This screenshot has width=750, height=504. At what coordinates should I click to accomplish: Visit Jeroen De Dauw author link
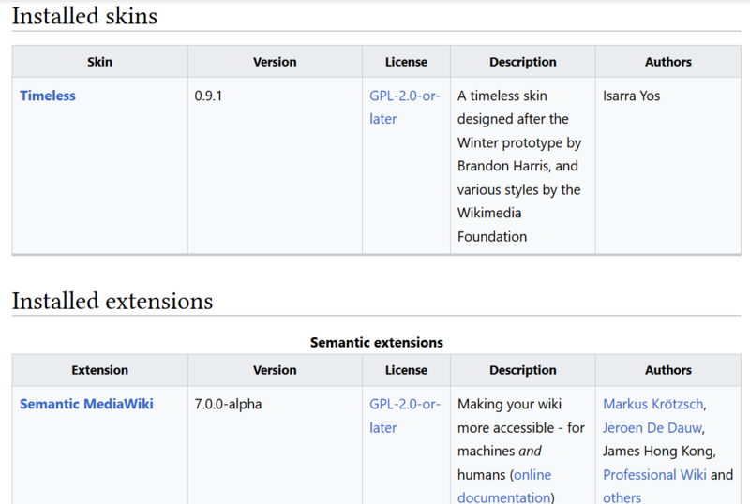[x=652, y=427]
